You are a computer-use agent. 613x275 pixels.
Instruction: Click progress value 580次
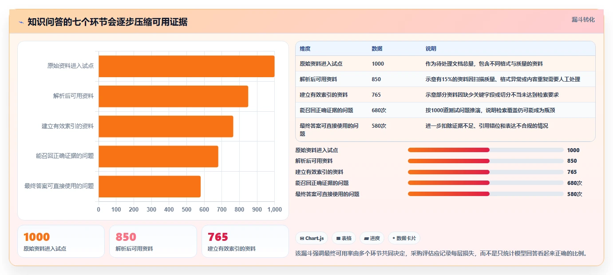(x=575, y=194)
